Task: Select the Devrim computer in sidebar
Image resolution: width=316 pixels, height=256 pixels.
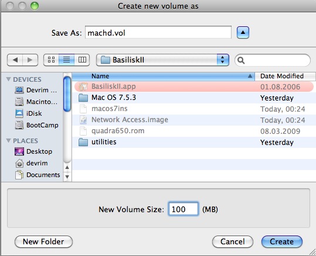Action: (36, 90)
